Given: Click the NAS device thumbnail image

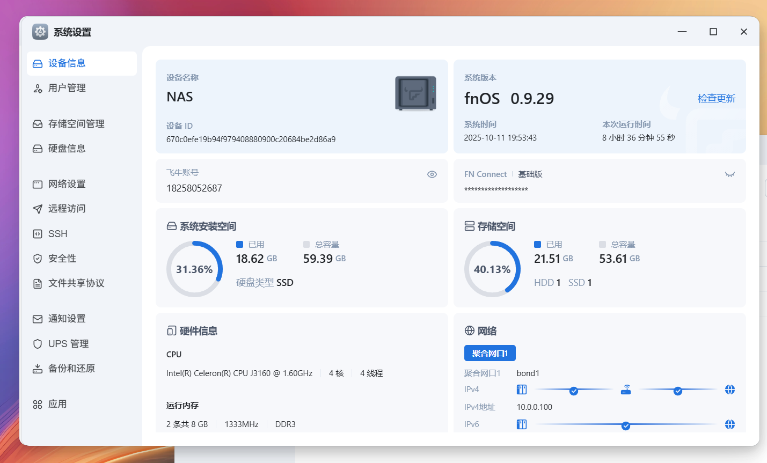Looking at the screenshot, I should pos(415,93).
